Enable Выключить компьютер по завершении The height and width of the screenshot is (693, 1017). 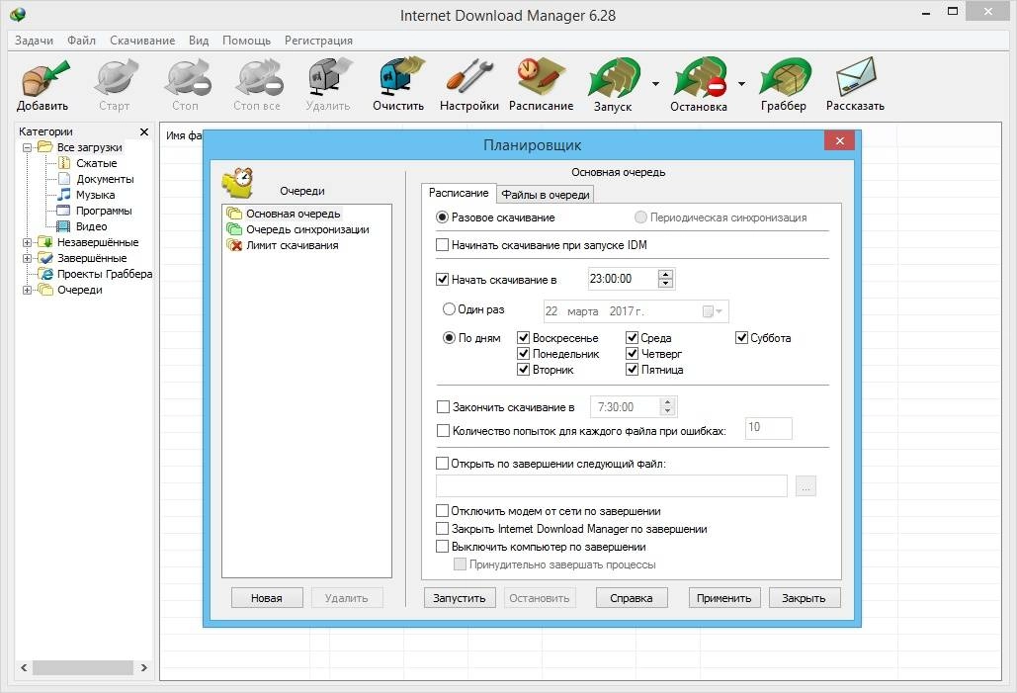pyautogui.click(x=443, y=547)
